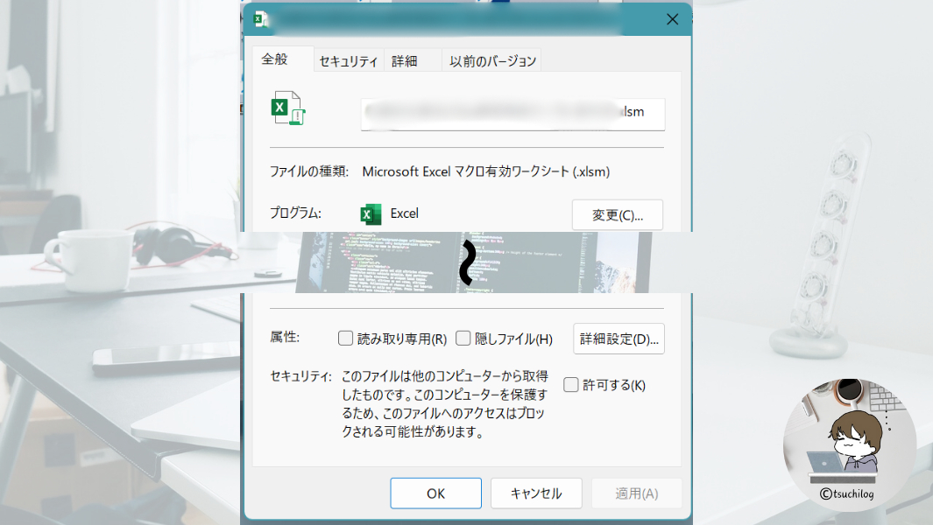Switch to the セキュリティ tab
This screenshot has height=525, width=933.
pyautogui.click(x=348, y=60)
